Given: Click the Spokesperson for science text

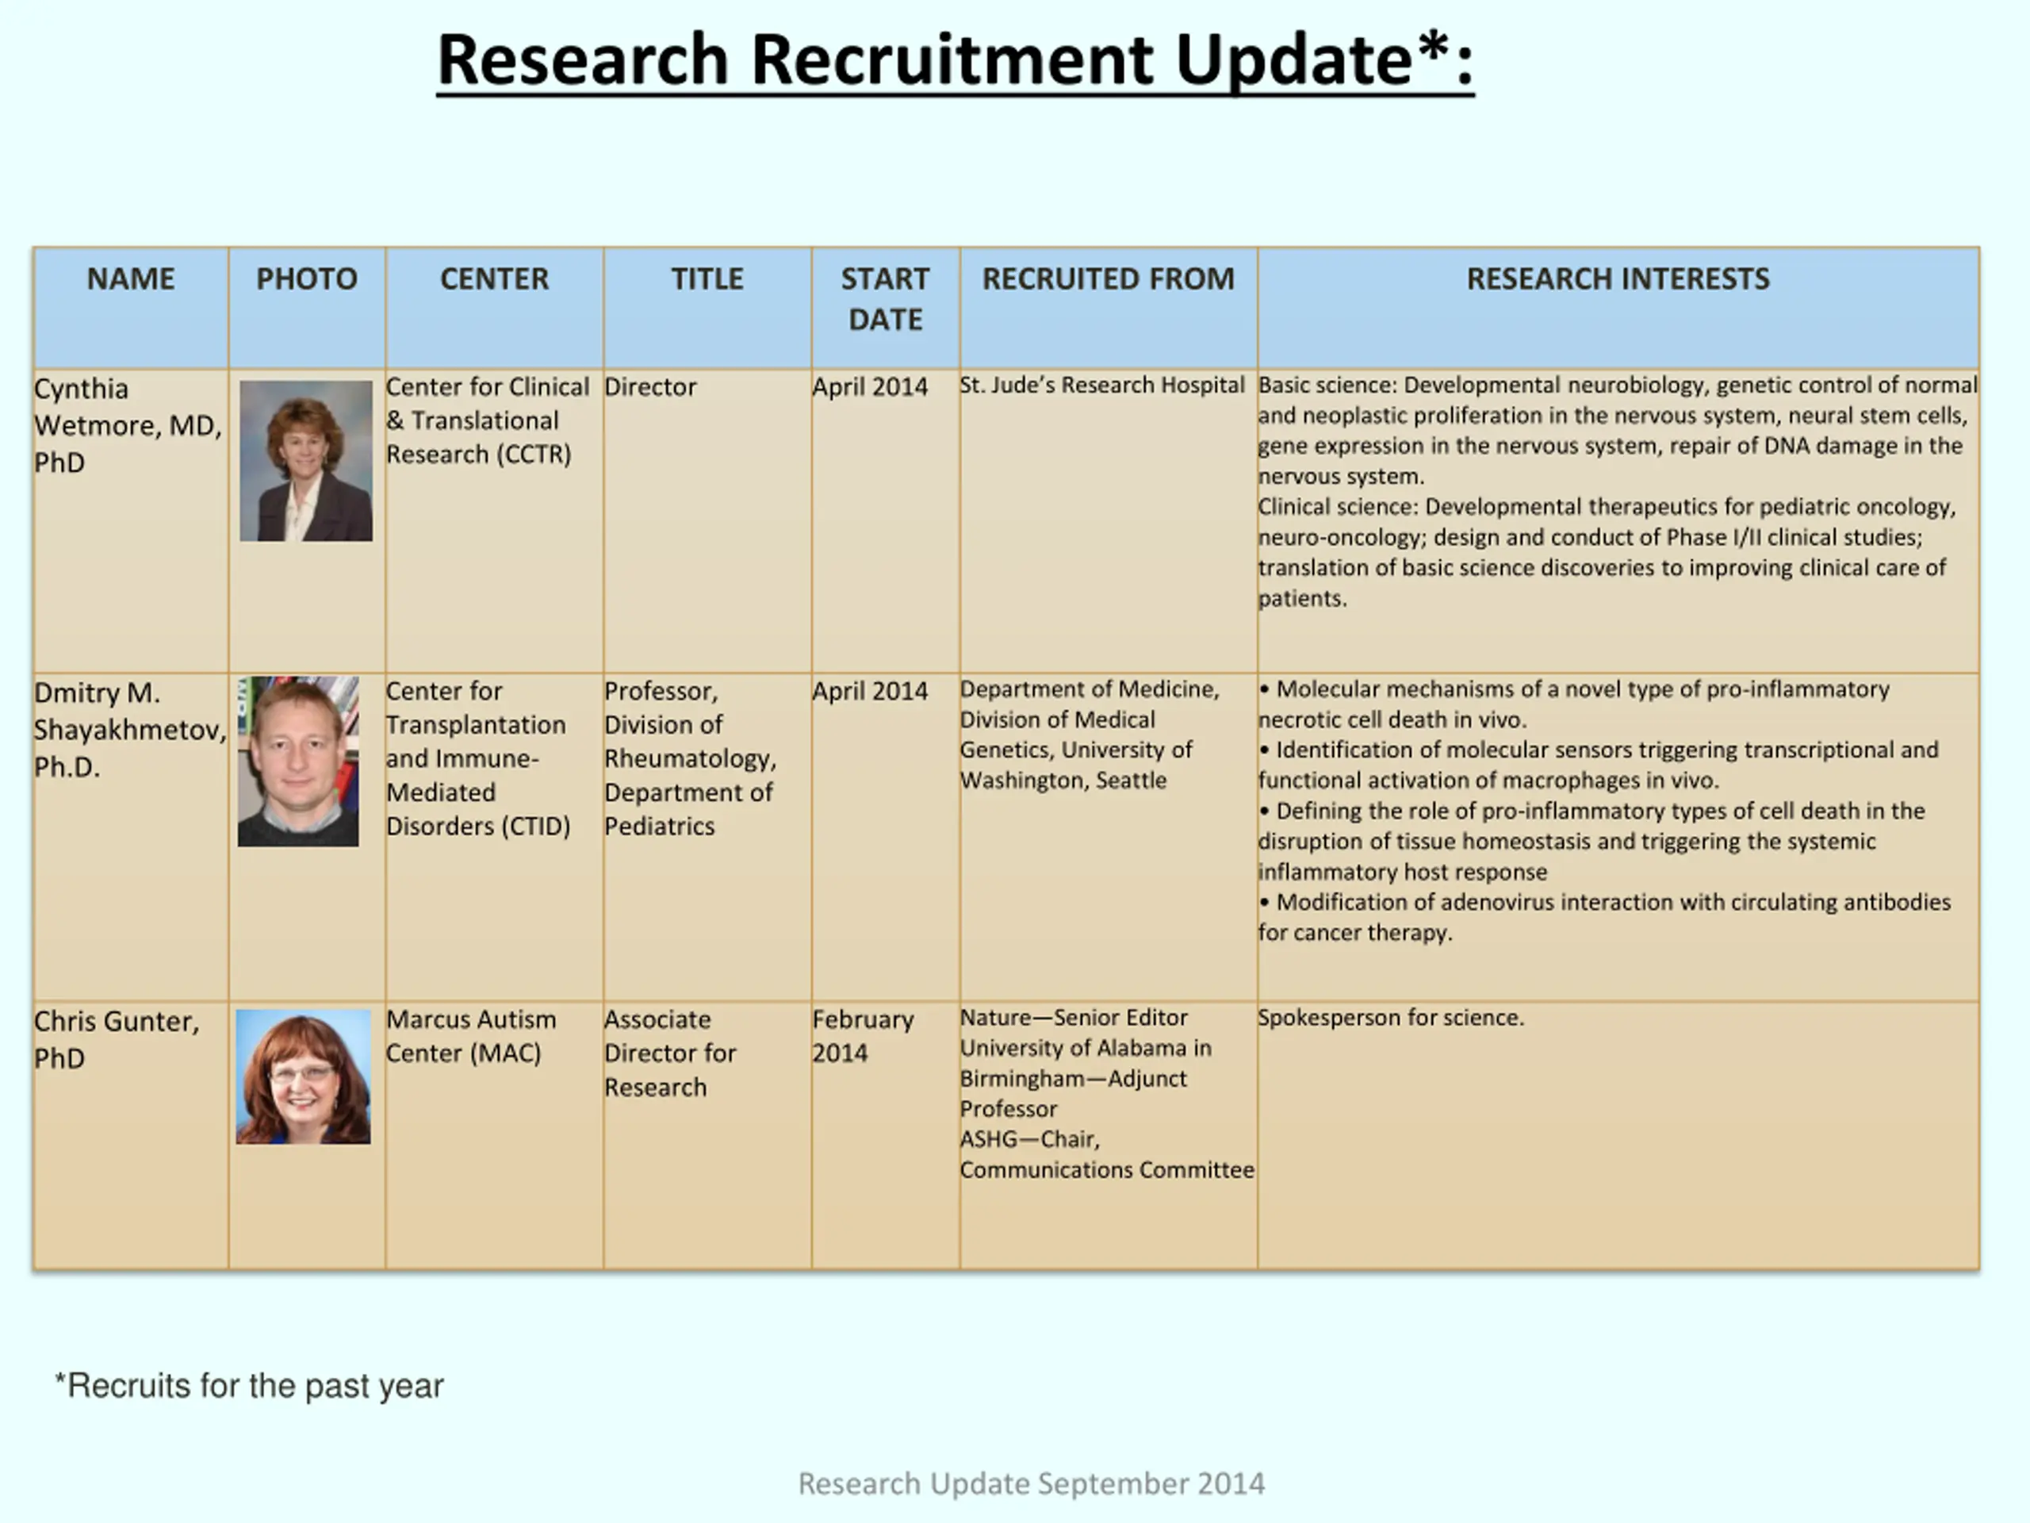Looking at the screenshot, I should 1389,1018.
